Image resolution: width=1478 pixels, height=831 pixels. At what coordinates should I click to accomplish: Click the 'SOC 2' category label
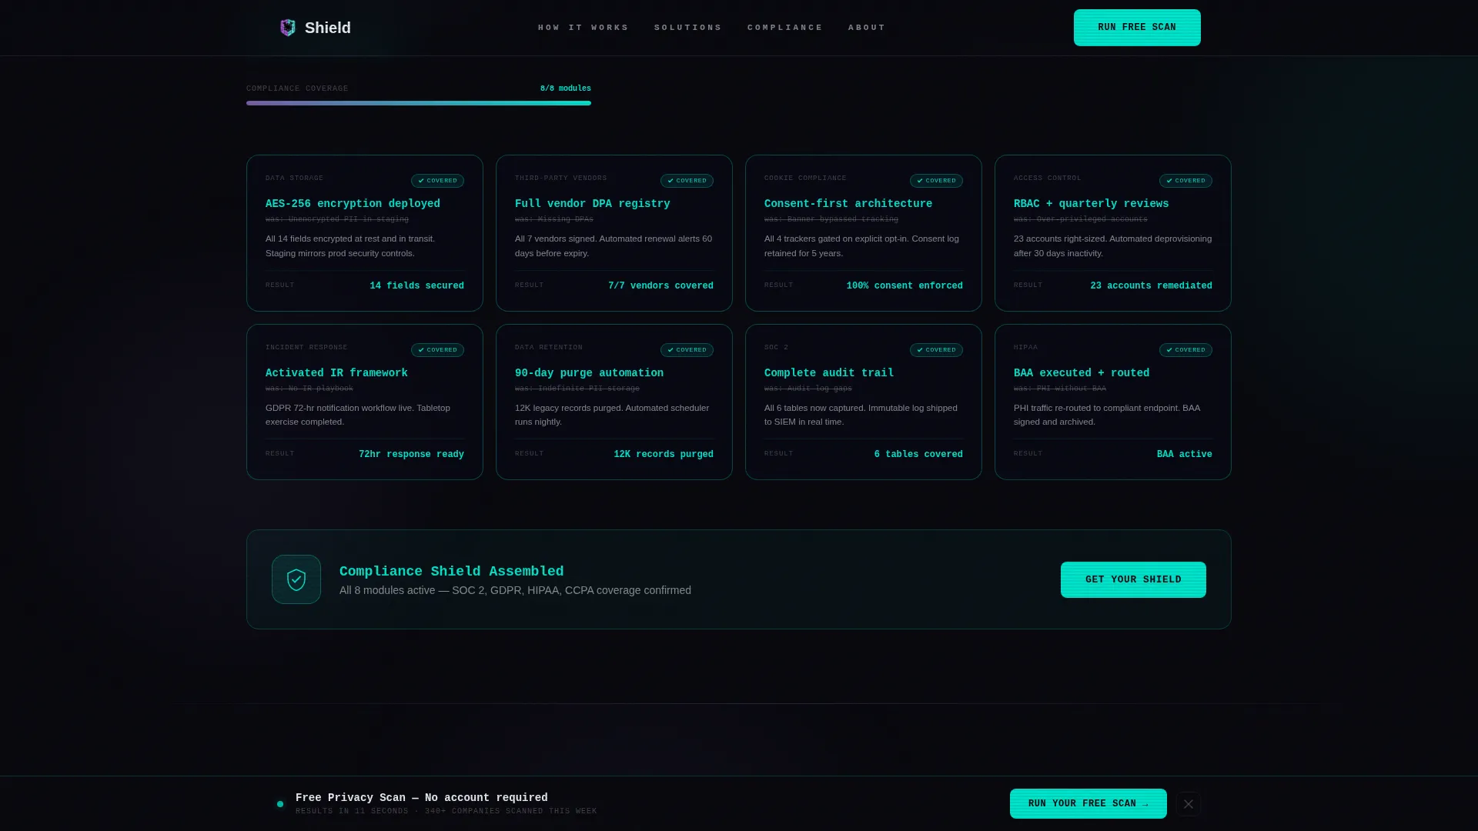[x=776, y=348]
